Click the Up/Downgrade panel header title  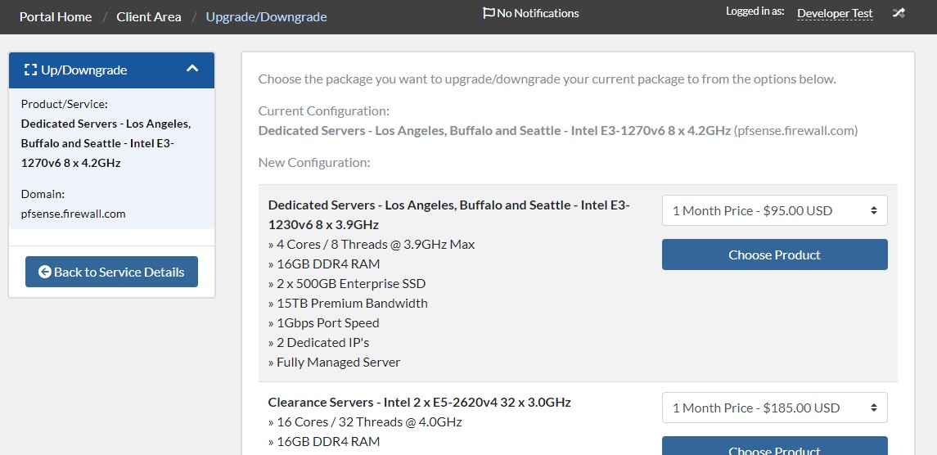point(83,70)
